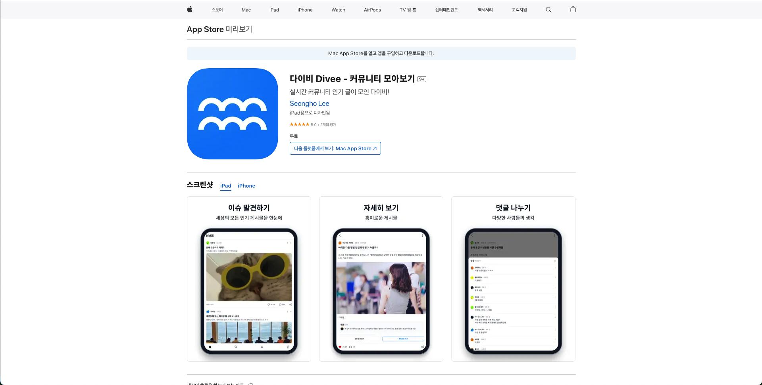Open the 액세서리 menu
Viewport: 762px width, 385px height.
(485, 10)
